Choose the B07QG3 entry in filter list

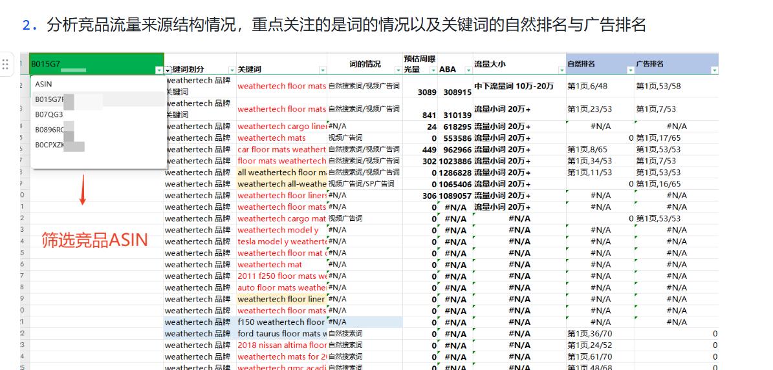pos(98,115)
